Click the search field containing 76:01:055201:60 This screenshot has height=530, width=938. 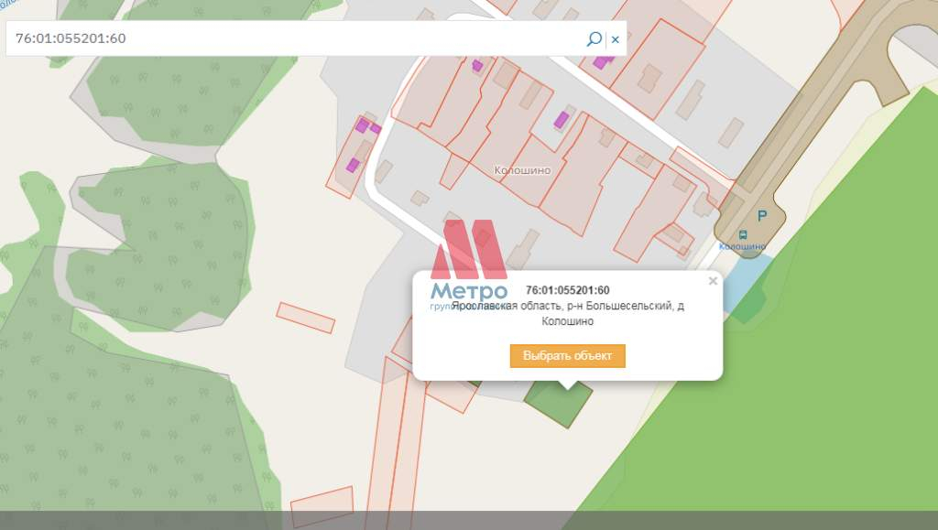tap(293, 38)
